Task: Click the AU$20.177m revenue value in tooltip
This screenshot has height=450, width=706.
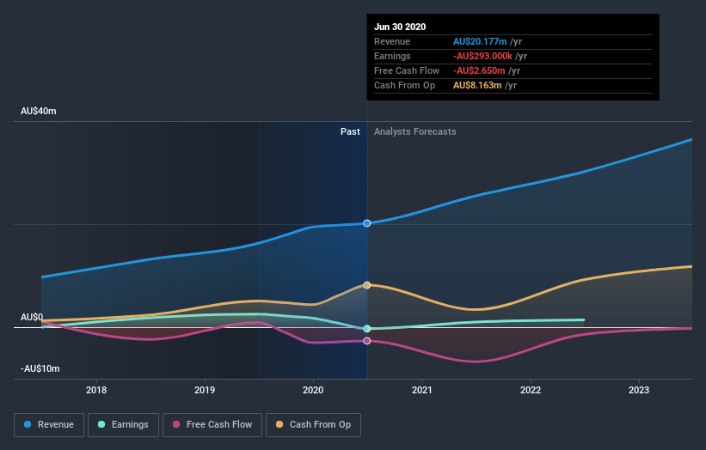Action: tap(480, 41)
